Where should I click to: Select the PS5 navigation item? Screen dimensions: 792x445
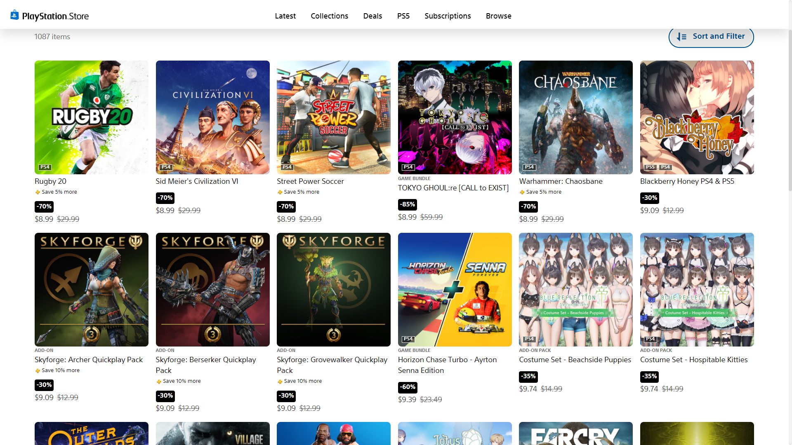point(403,16)
